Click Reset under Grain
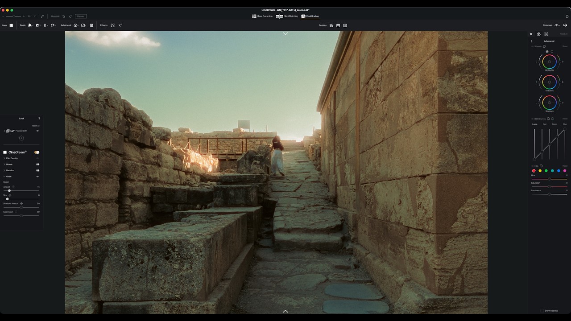Image resolution: width=571 pixels, height=321 pixels. (6, 182)
